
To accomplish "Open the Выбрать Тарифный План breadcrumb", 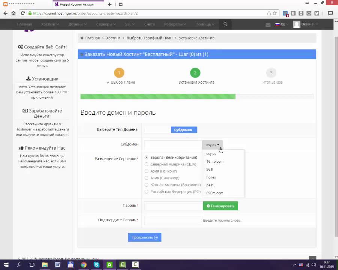I will [x=149, y=38].
